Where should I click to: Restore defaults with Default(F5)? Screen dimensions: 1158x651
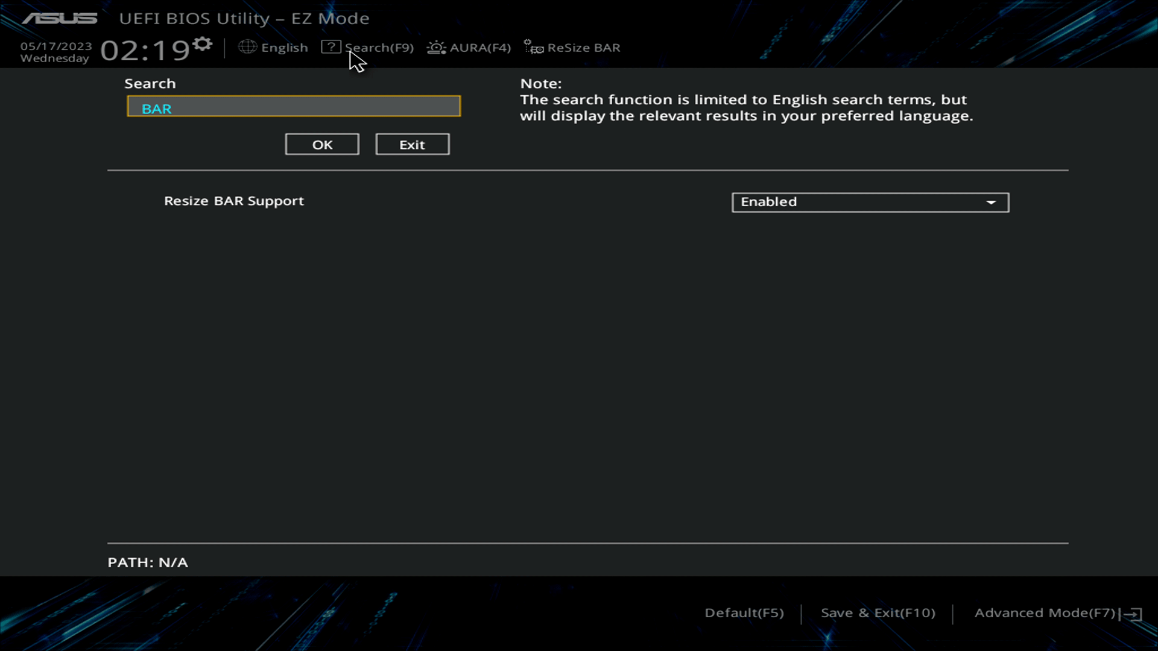pos(744,612)
